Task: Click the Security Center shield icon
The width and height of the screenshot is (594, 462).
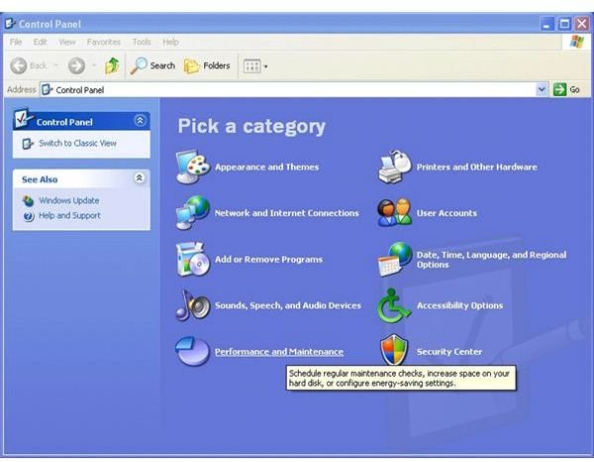Action: coord(394,349)
